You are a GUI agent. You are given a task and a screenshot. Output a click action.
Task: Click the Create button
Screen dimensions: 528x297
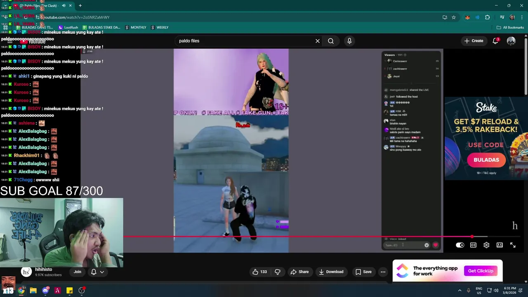point(474,41)
